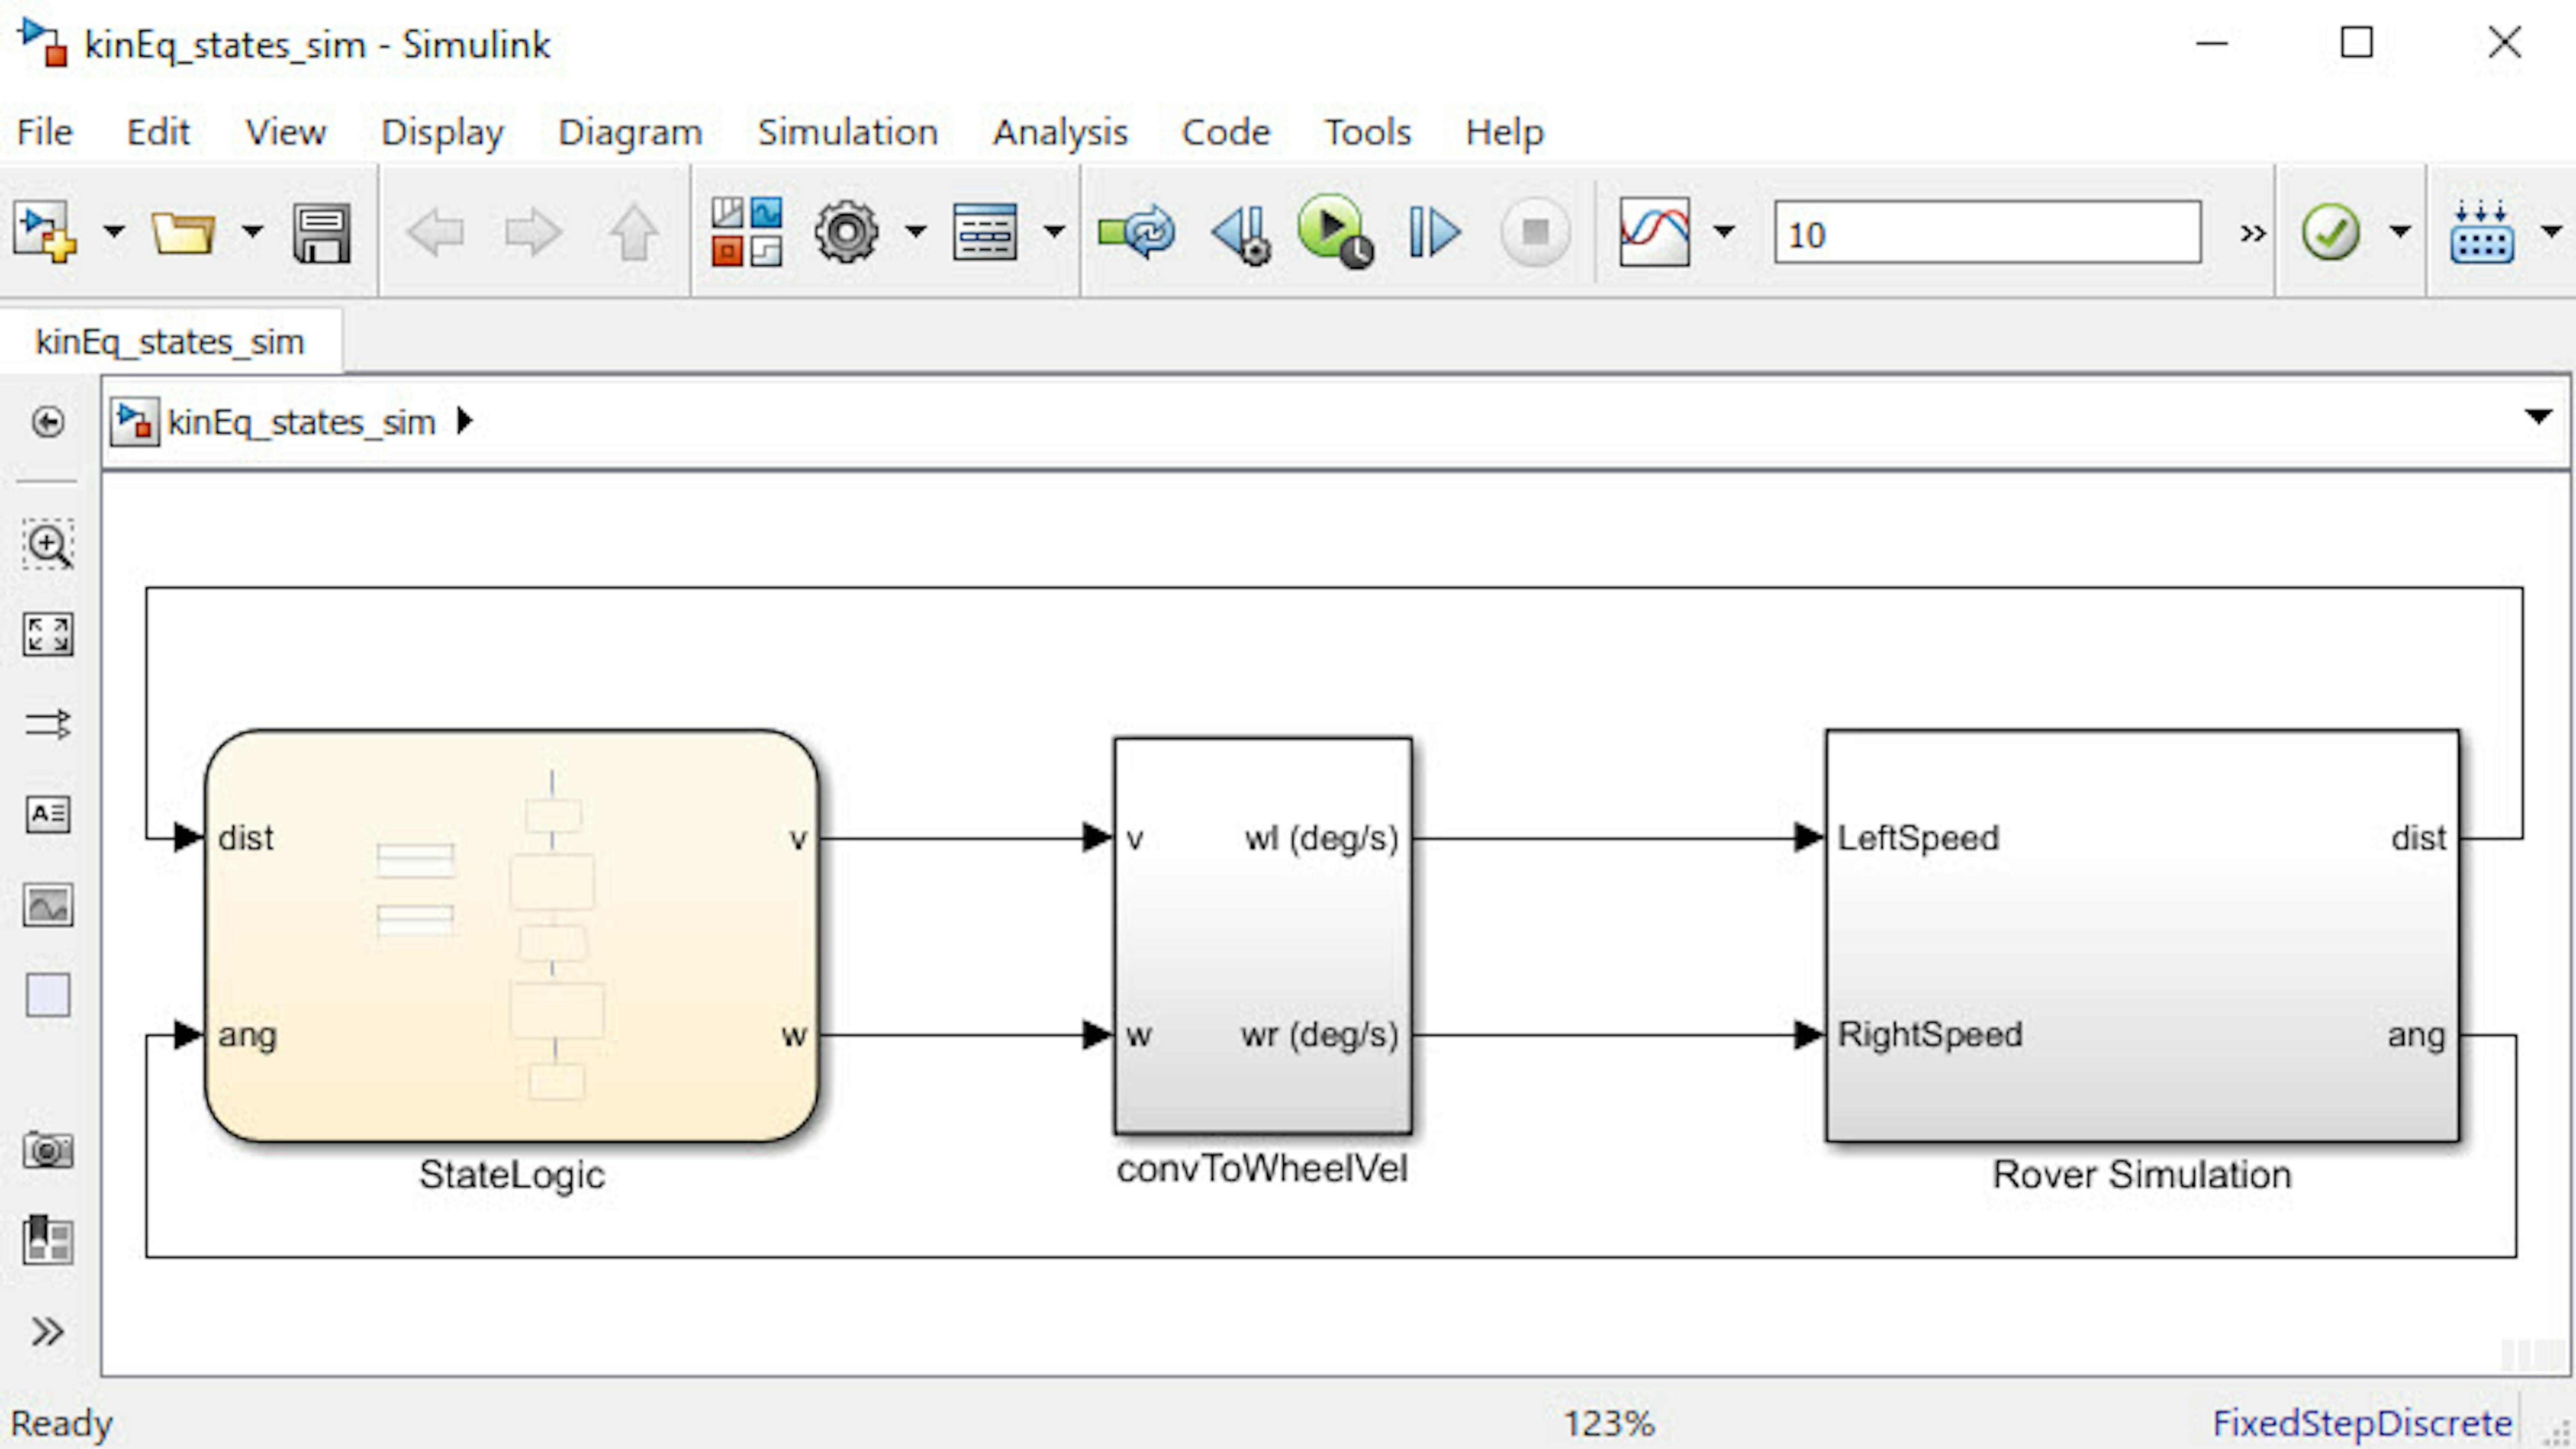
Task: Open the Code menu
Action: click(x=1226, y=132)
